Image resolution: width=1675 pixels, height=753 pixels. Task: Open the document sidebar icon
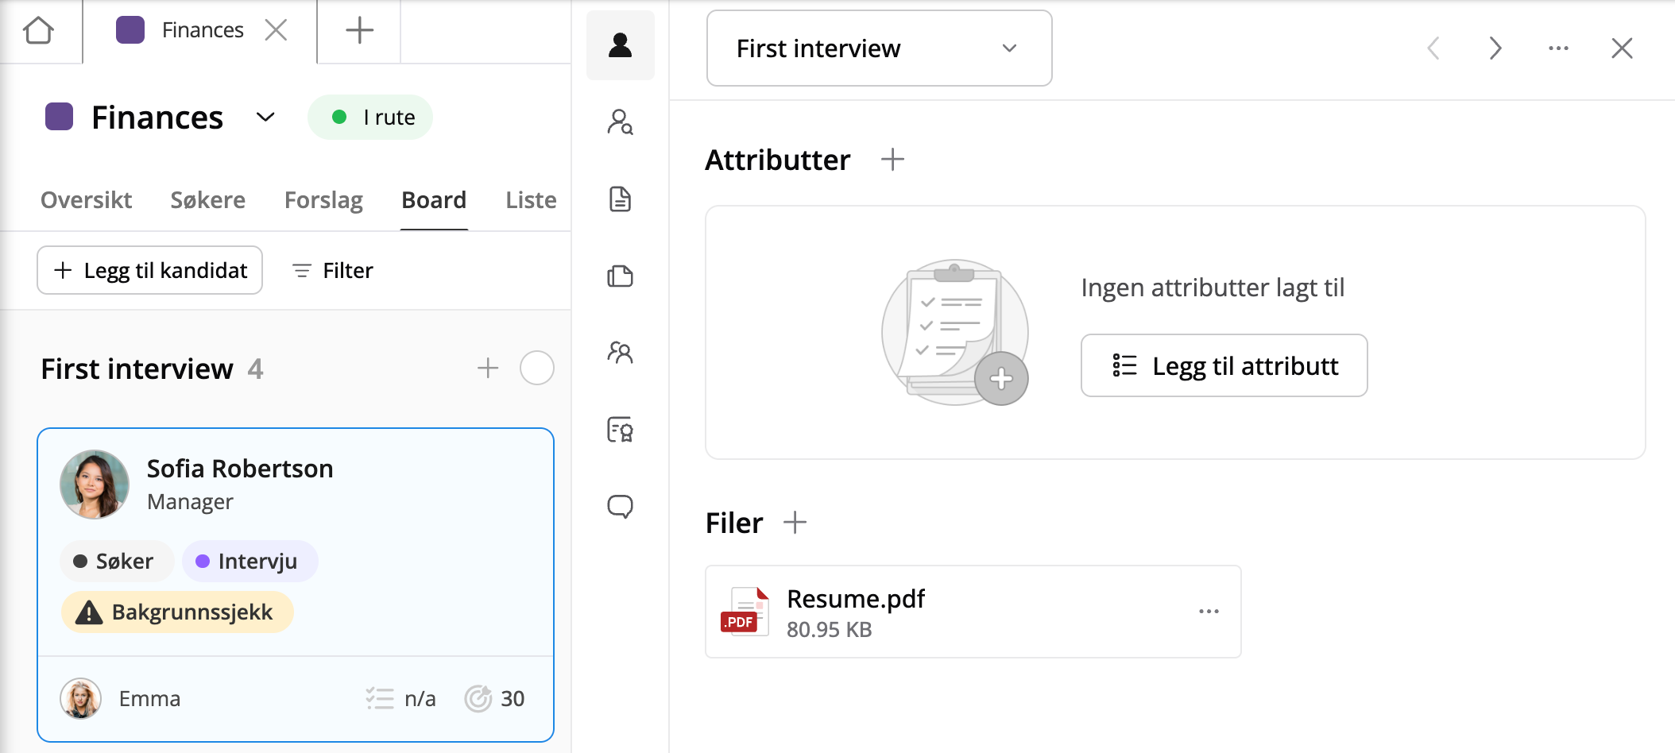click(620, 199)
